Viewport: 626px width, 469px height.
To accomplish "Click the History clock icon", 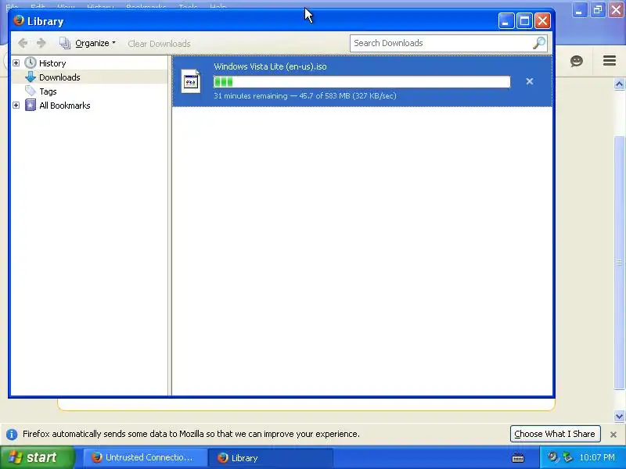I will click(31, 63).
